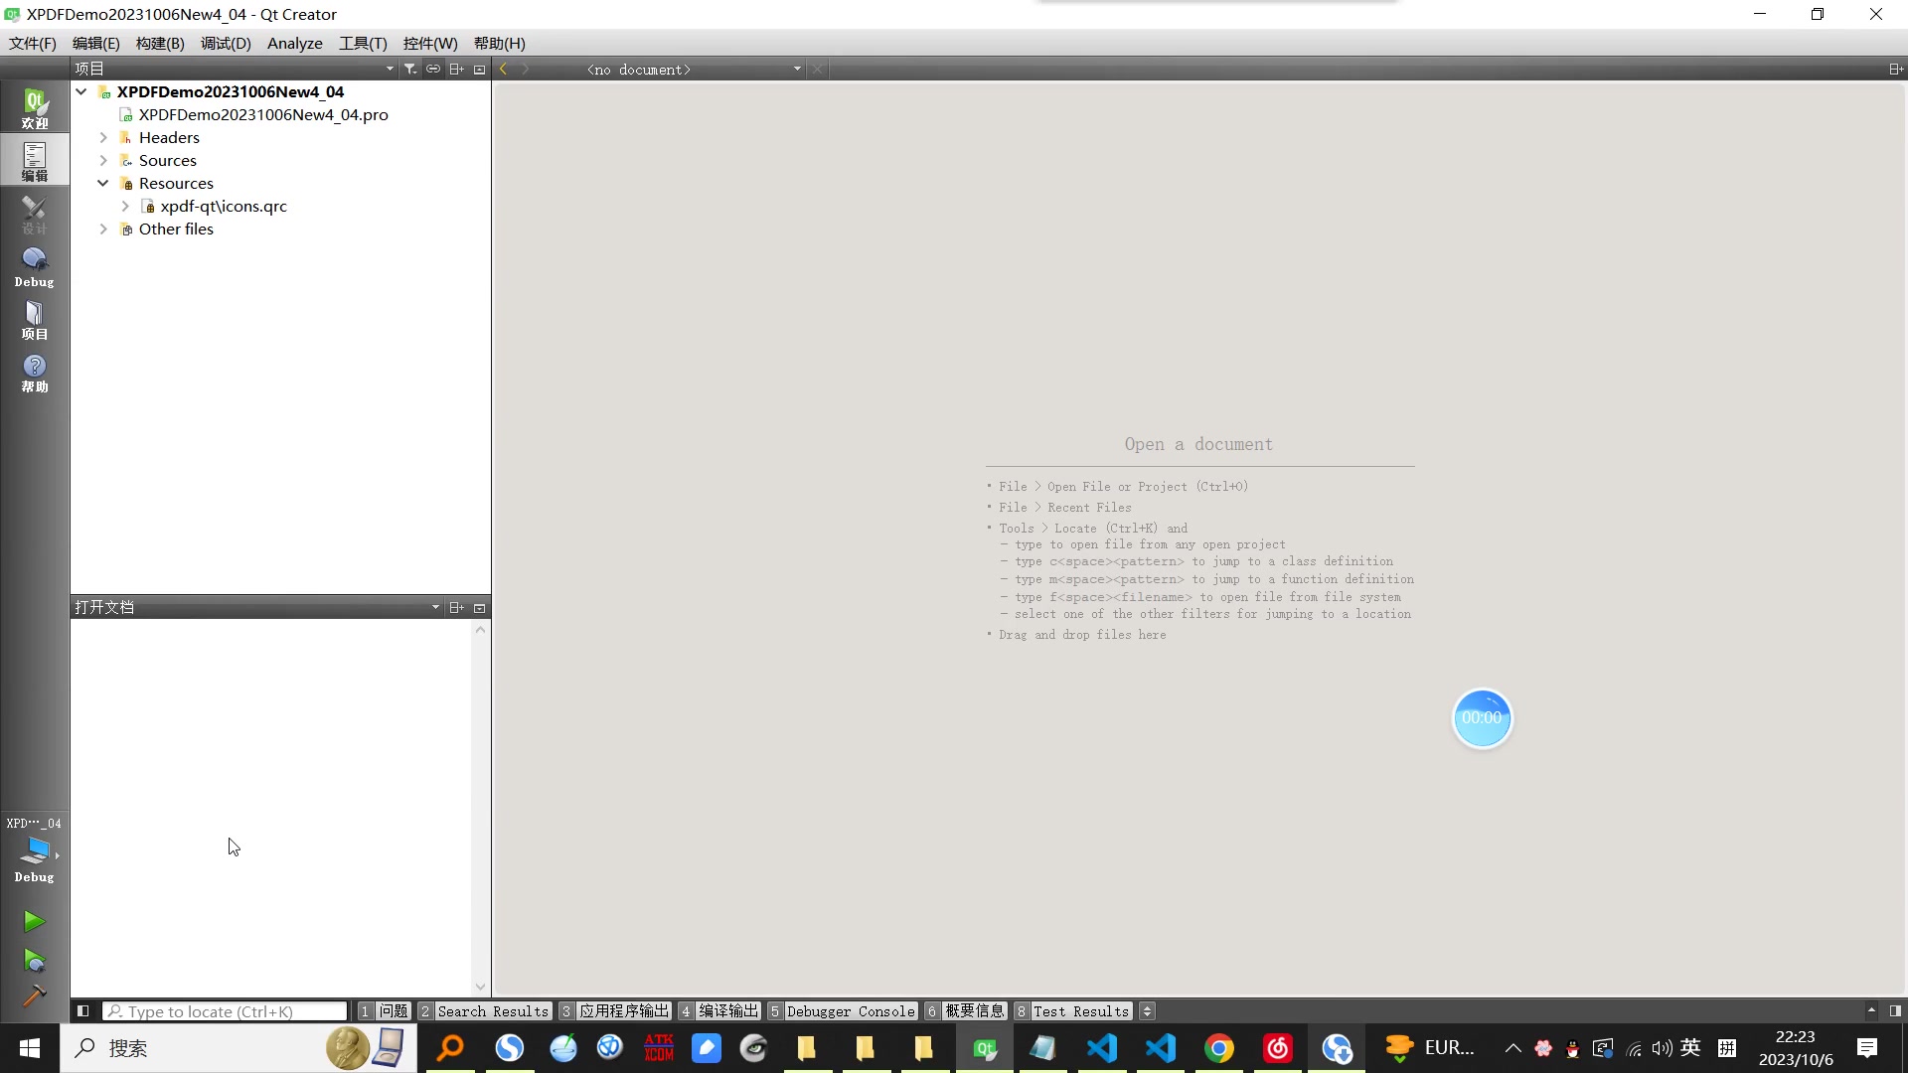The width and height of the screenshot is (1908, 1073).
Task: Open the Analyze menu
Action: (x=294, y=44)
